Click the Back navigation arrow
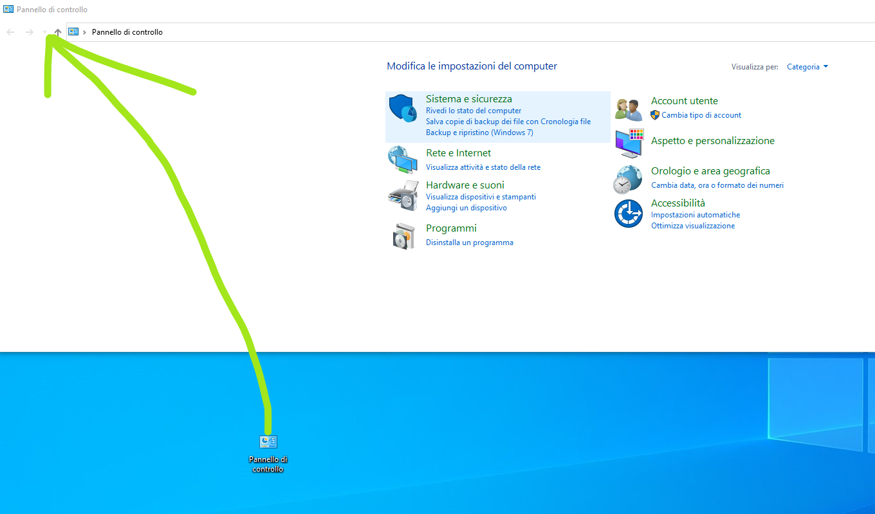Image resolution: width=875 pixels, height=514 pixels. coord(10,32)
